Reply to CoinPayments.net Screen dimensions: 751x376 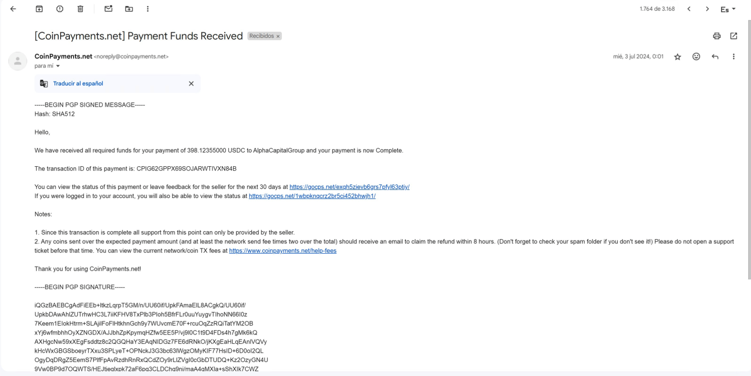pos(715,57)
